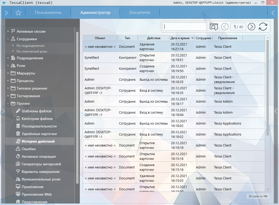Open the Ошибки warning item
279x205 pixels.
(29, 149)
